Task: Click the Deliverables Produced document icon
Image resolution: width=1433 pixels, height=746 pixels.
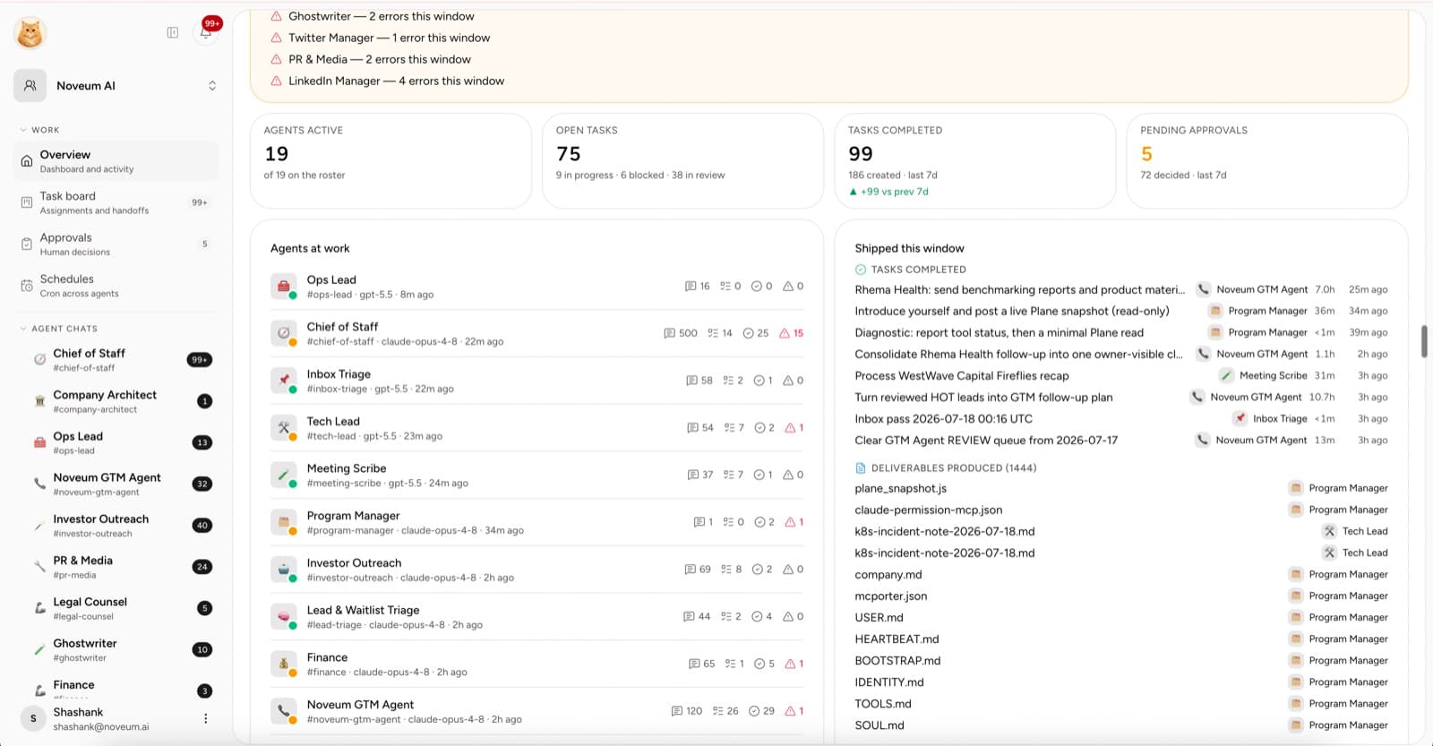Action: point(861,468)
